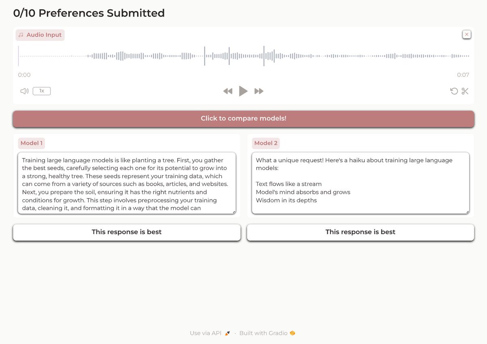Click the 0/10 Preferences Submitted heading
This screenshot has width=487, height=344.
(x=89, y=13)
